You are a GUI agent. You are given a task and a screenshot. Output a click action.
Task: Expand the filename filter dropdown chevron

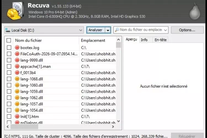coord(165,30)
